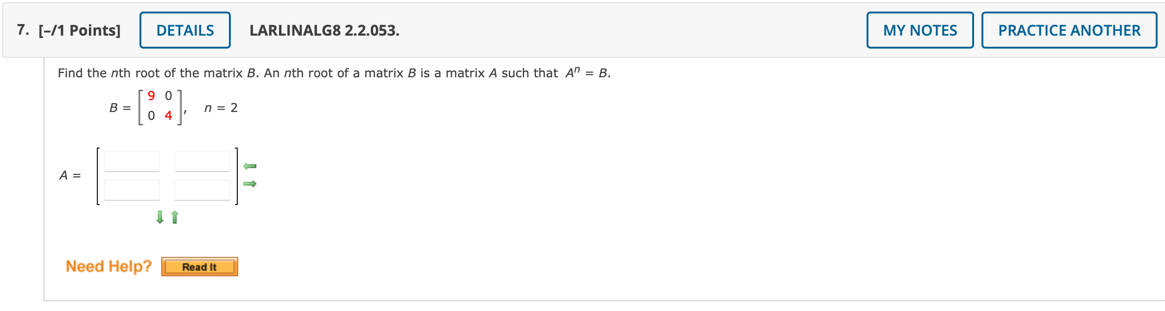Viewport: 1165px width, 311px height.
Task: Select the row-adjustment arrow below the matrix
Action: pyautogui.click(x=159, y=216)
